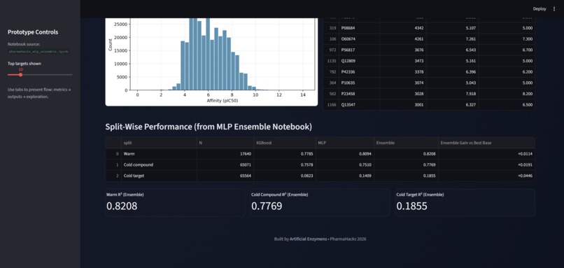
Task: Click the mean value 7.261 cell
Action: 453,39
